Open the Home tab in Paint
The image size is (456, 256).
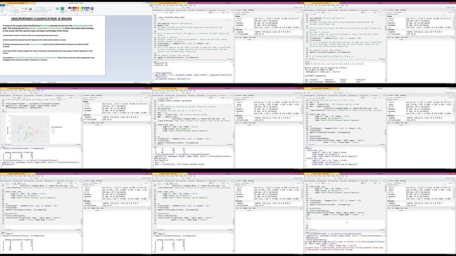7,5
